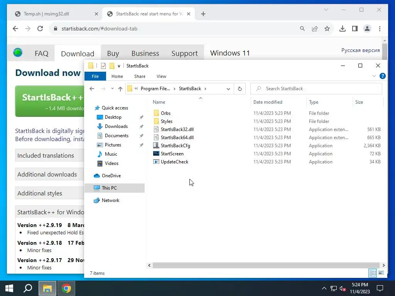The height and width of the screenshot is (296, 395).
Task: Select Quick access in navigation pane
Action: tap(115, 108)
